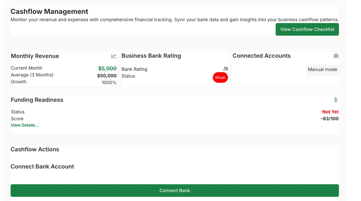Image resolution: width=361 pixels, height=201 pixels.
Task: Select the 1000% growth figure
Action: (x=109, y=82)
